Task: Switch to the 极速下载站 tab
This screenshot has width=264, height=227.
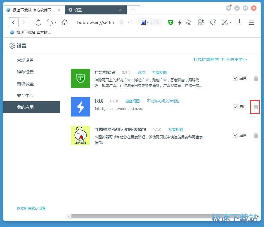Action: click(34, 10)
